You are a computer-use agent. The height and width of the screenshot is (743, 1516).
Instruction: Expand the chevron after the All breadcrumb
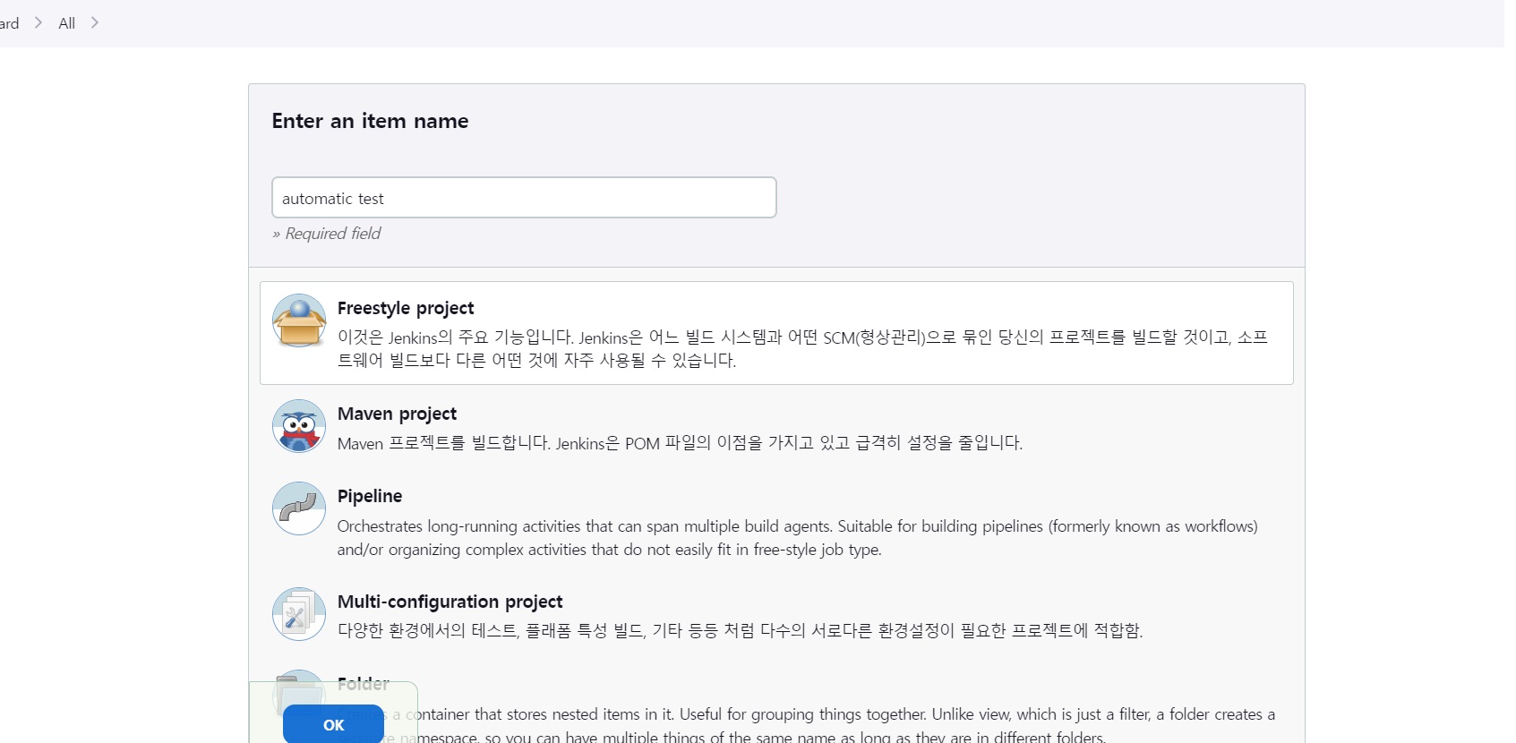pyautogui.click(x=95, y=22)
